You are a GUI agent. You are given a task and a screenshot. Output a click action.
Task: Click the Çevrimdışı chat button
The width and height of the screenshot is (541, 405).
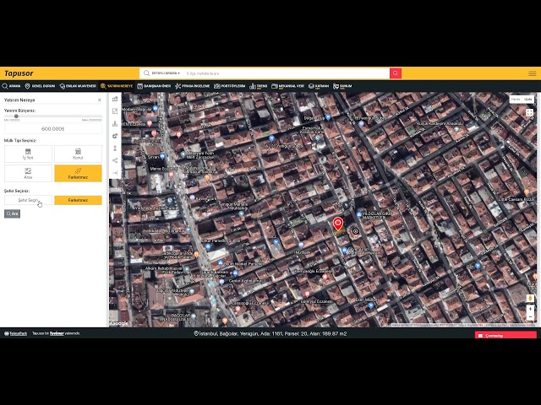pyautogui.click(x=505, y=335)
